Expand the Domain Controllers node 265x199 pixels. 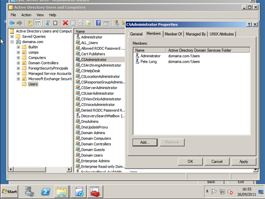tap(18, 63)
